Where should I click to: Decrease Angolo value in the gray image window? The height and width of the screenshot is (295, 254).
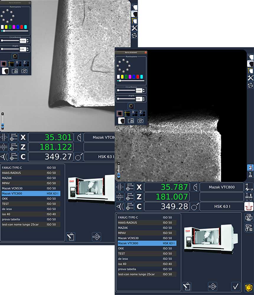coord(28,51)
